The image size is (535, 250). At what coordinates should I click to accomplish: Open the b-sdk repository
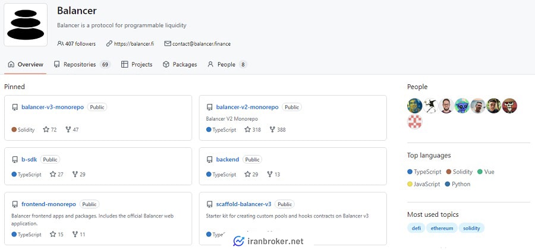point(29,159)
